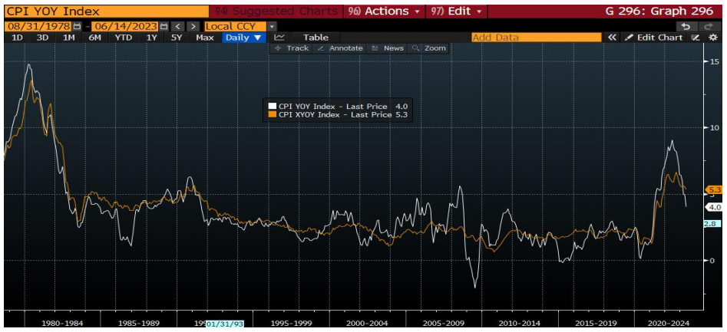Click the Edit Chart button
Image resolution: width=727 pixels, height=332 pixels.
653,37
